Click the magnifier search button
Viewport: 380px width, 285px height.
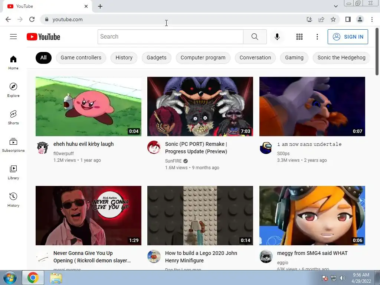tap(255, 37)
